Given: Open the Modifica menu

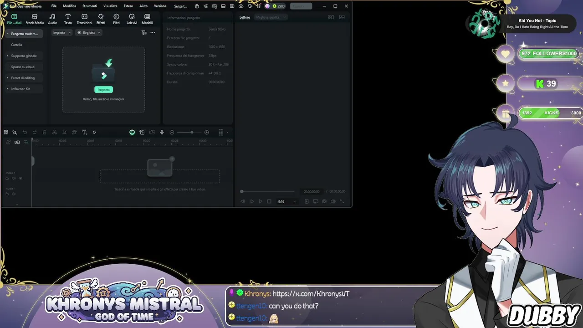Looking at the screenshot, I should pyautogui.click(x=69, y=6).
